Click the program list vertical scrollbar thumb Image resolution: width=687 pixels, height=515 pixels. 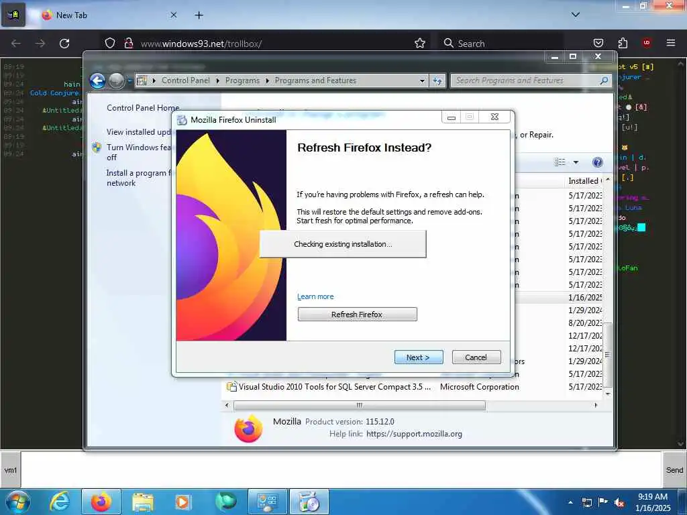point(607,354)
